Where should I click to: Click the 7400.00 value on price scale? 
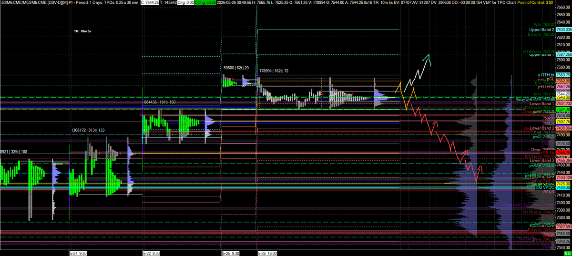562,202
